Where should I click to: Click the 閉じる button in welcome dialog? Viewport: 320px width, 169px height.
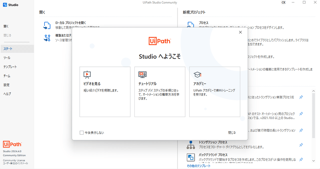point(232,133)
